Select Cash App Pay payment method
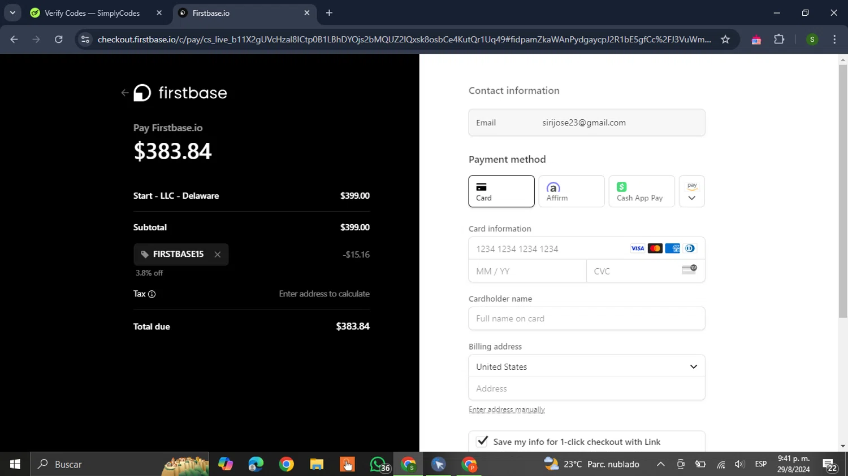 coord(642,191)
